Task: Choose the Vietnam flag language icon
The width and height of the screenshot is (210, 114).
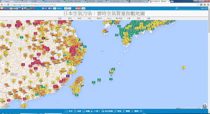Action: (x=34, y=8)
